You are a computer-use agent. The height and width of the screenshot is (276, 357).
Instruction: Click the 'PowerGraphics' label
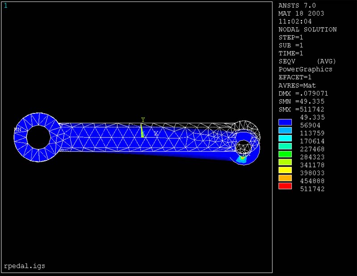point(306,69)
